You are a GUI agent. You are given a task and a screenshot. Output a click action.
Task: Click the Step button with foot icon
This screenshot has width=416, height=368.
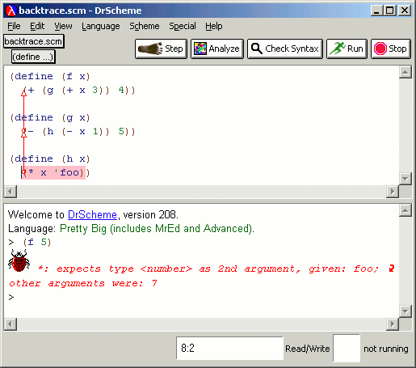coord(161,49)
